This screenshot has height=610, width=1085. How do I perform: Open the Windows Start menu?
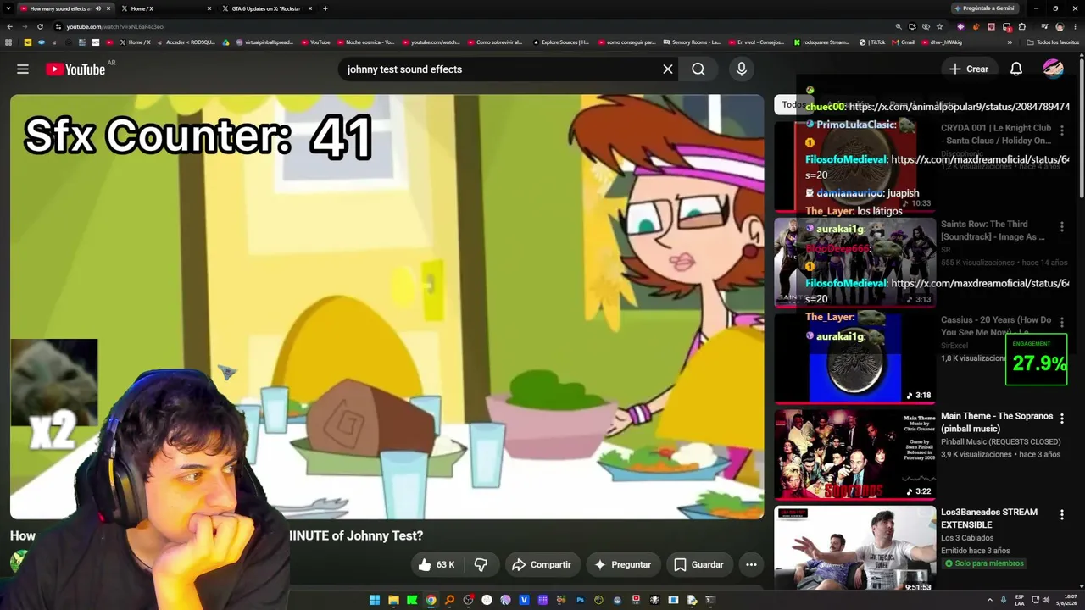tap(375, 600)
